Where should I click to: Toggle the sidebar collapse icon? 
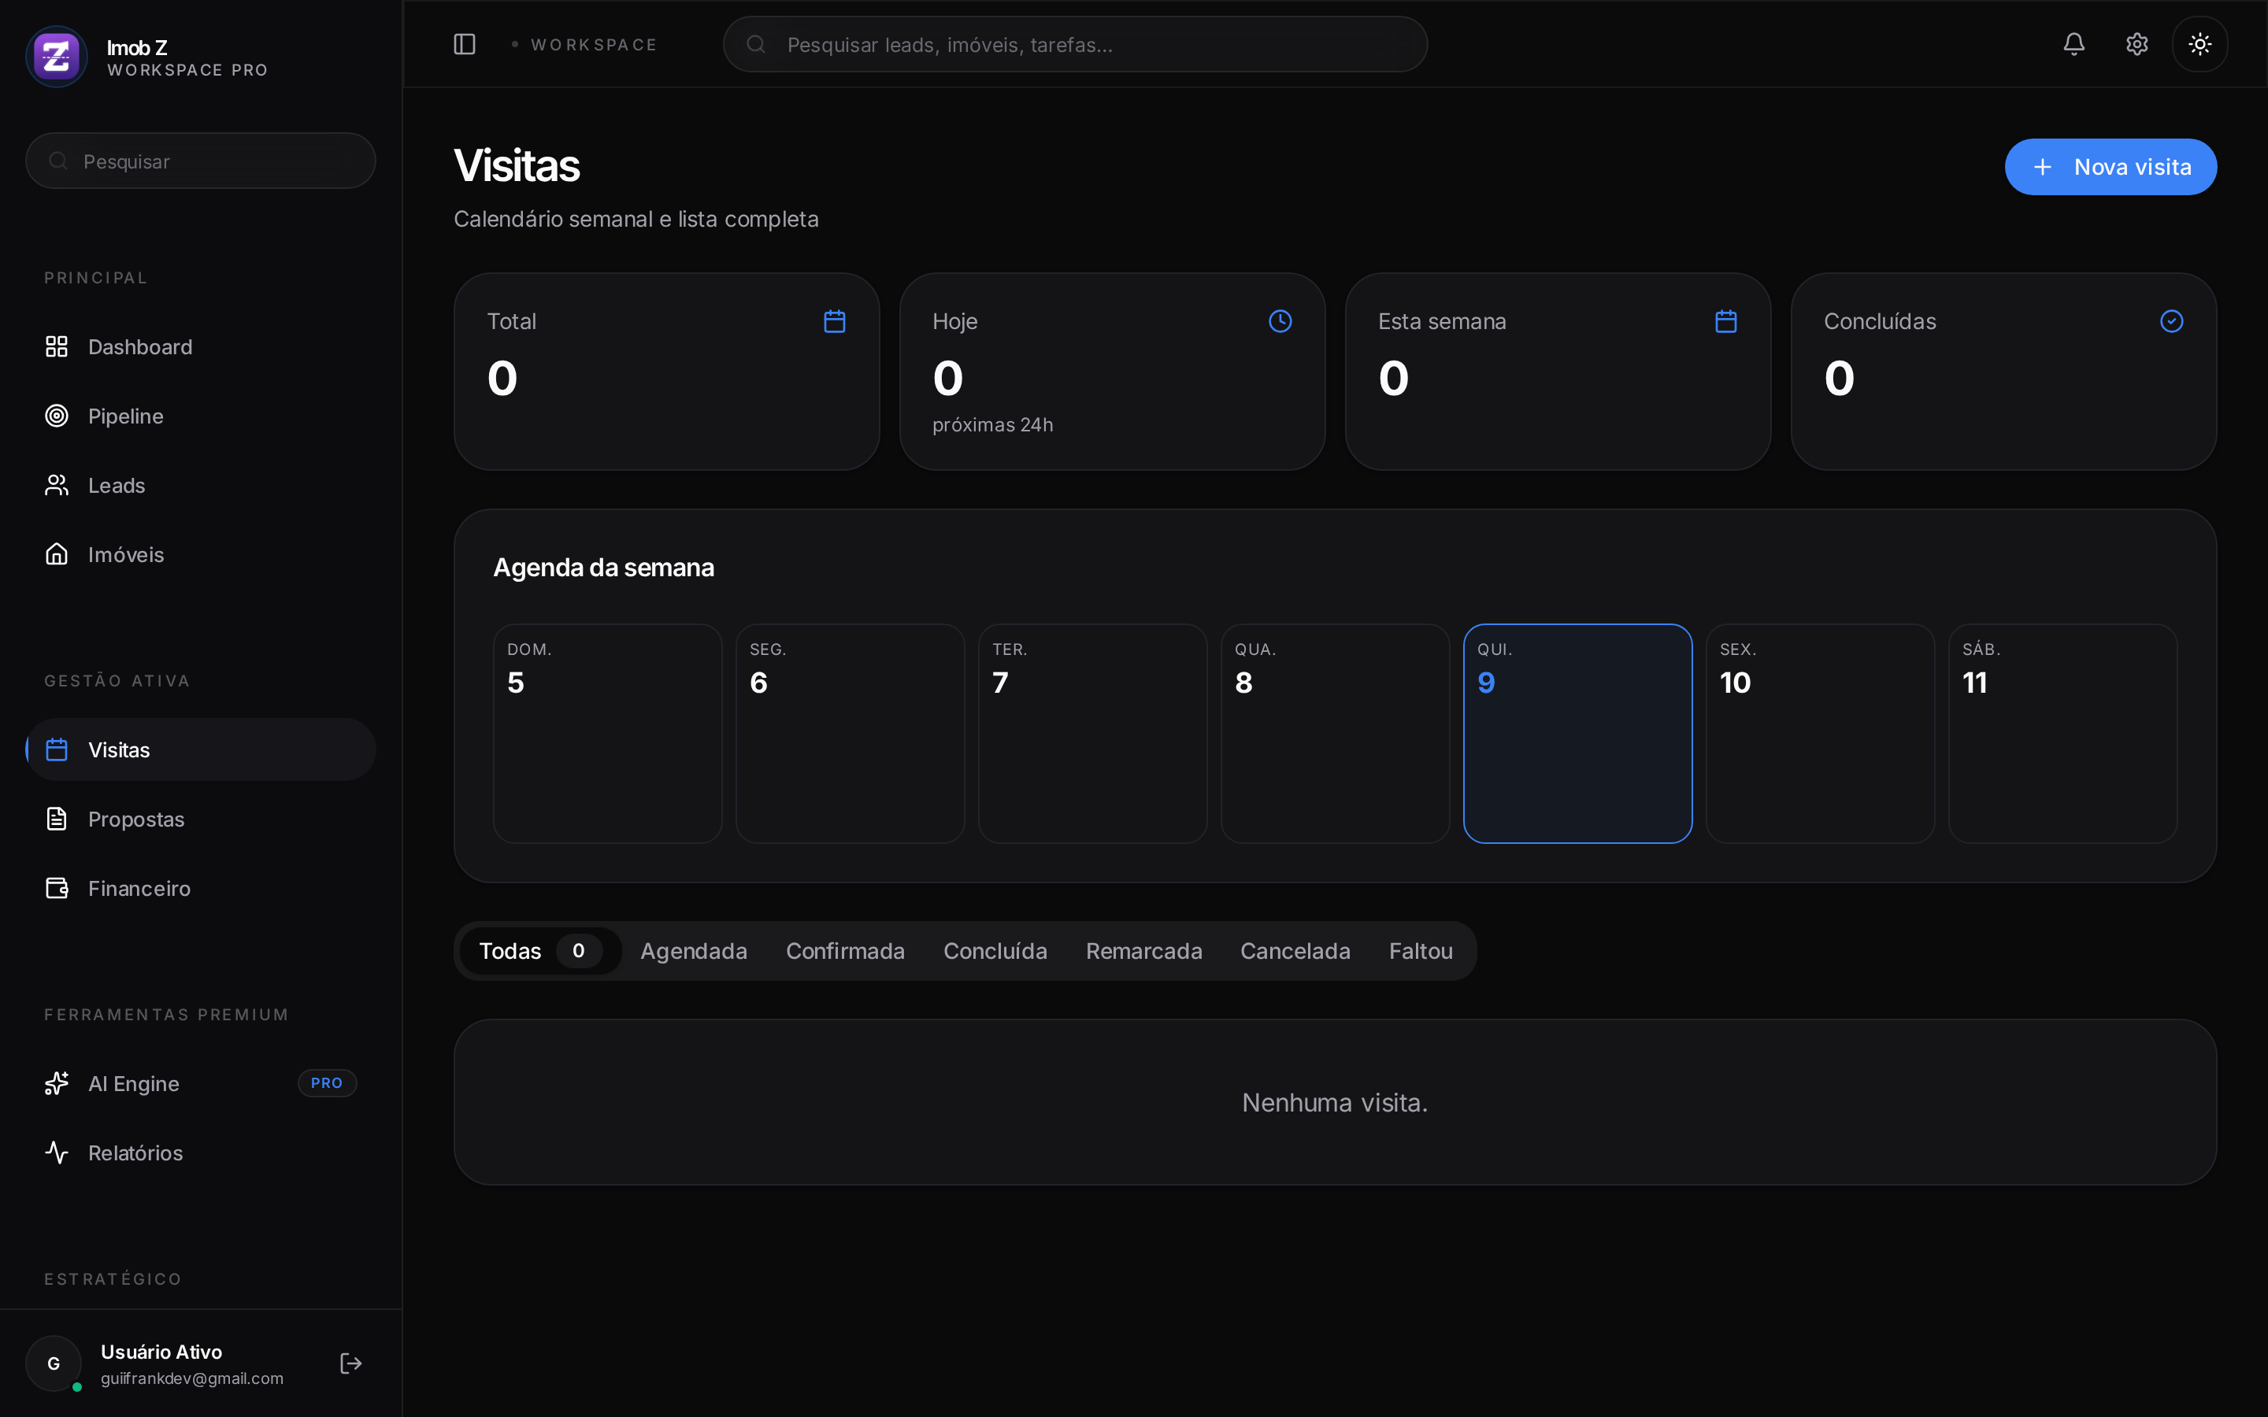pyautogui.click(x=464, y=44)
